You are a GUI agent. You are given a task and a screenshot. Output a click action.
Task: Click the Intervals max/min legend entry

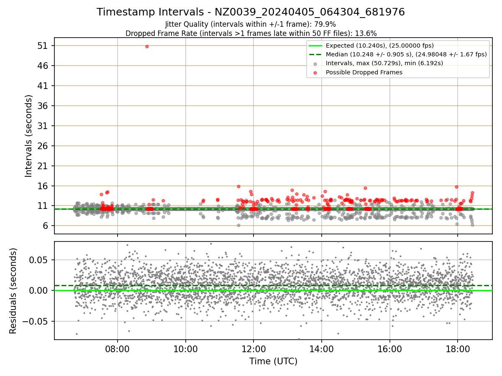384,63
